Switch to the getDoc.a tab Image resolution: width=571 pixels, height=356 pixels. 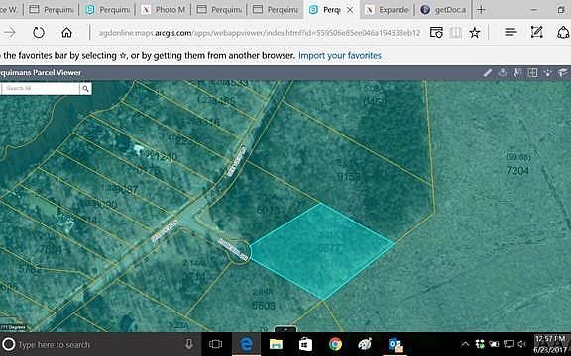(443, 10)
